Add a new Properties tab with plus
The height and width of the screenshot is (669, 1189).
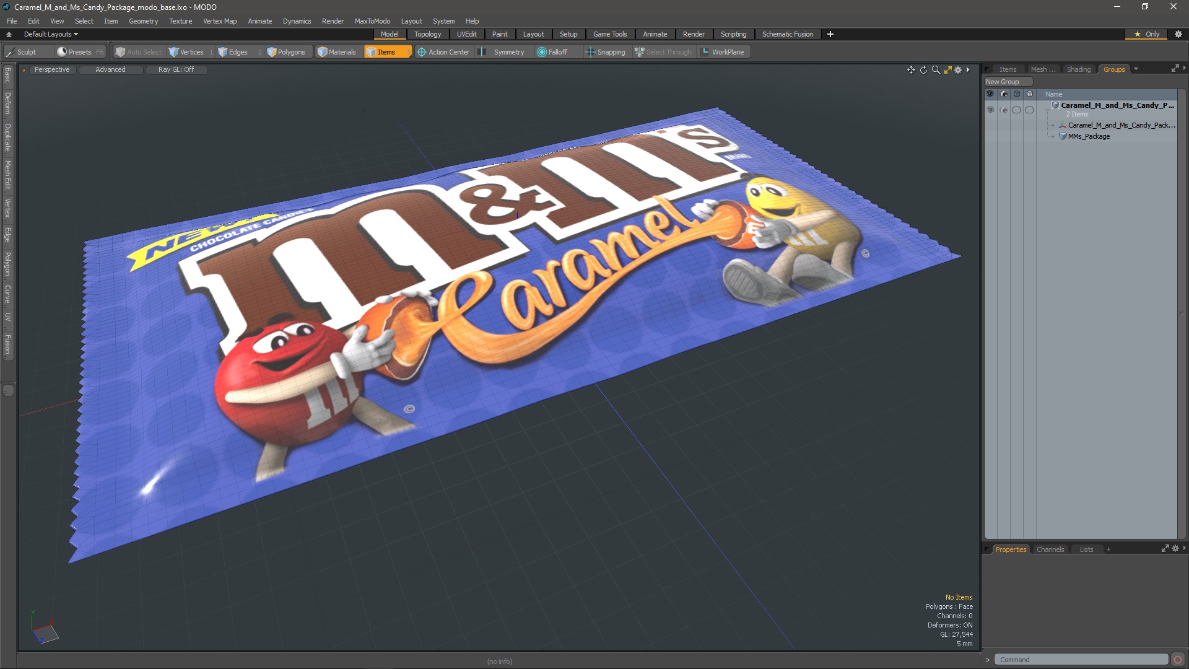(1108, 549)
